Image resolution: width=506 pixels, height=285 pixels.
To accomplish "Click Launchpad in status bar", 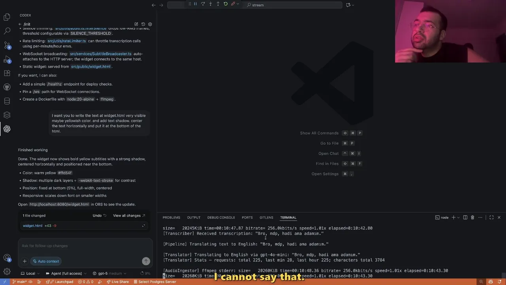I will point(59,282).
